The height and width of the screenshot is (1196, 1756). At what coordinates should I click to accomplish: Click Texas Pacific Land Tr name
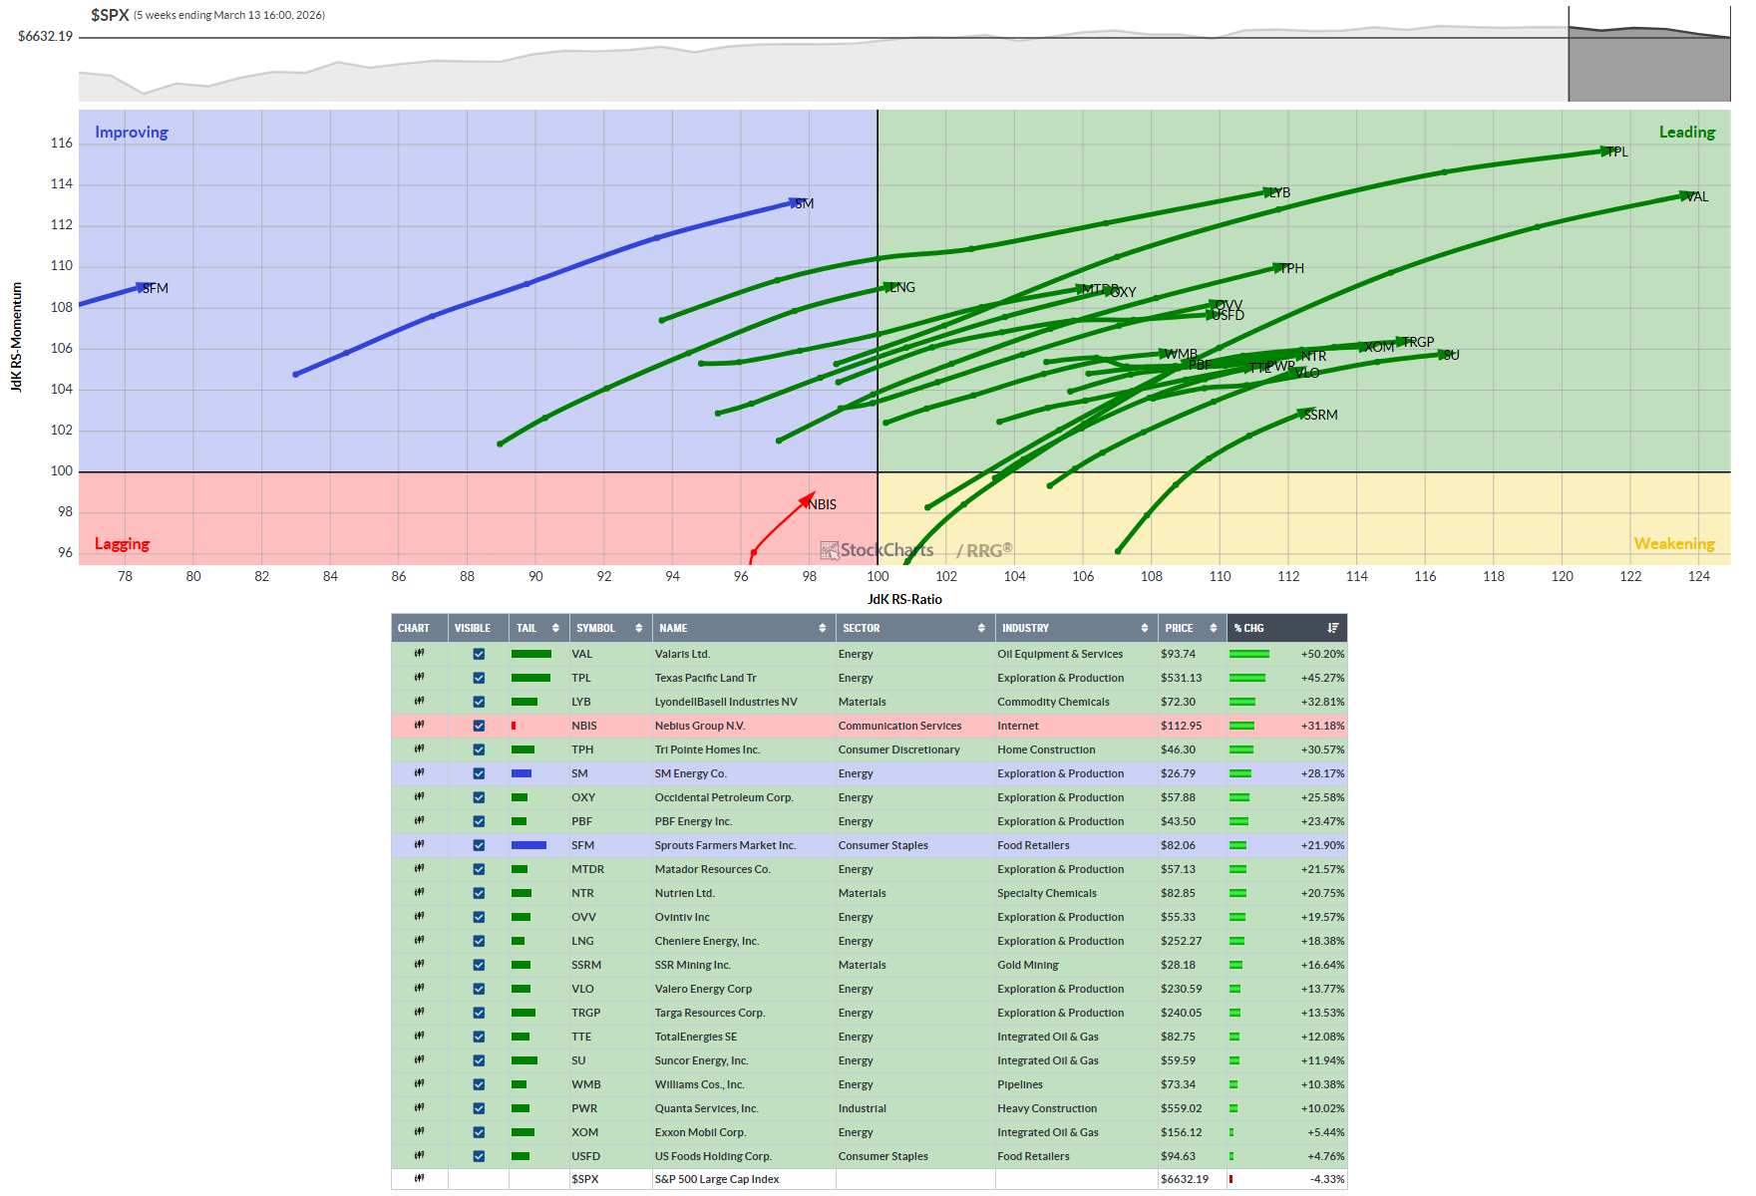tap(705, 678)
